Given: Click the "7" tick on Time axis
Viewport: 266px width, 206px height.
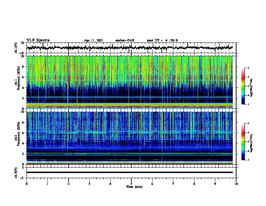Looking at the screenshot, I should pos(173,184).
